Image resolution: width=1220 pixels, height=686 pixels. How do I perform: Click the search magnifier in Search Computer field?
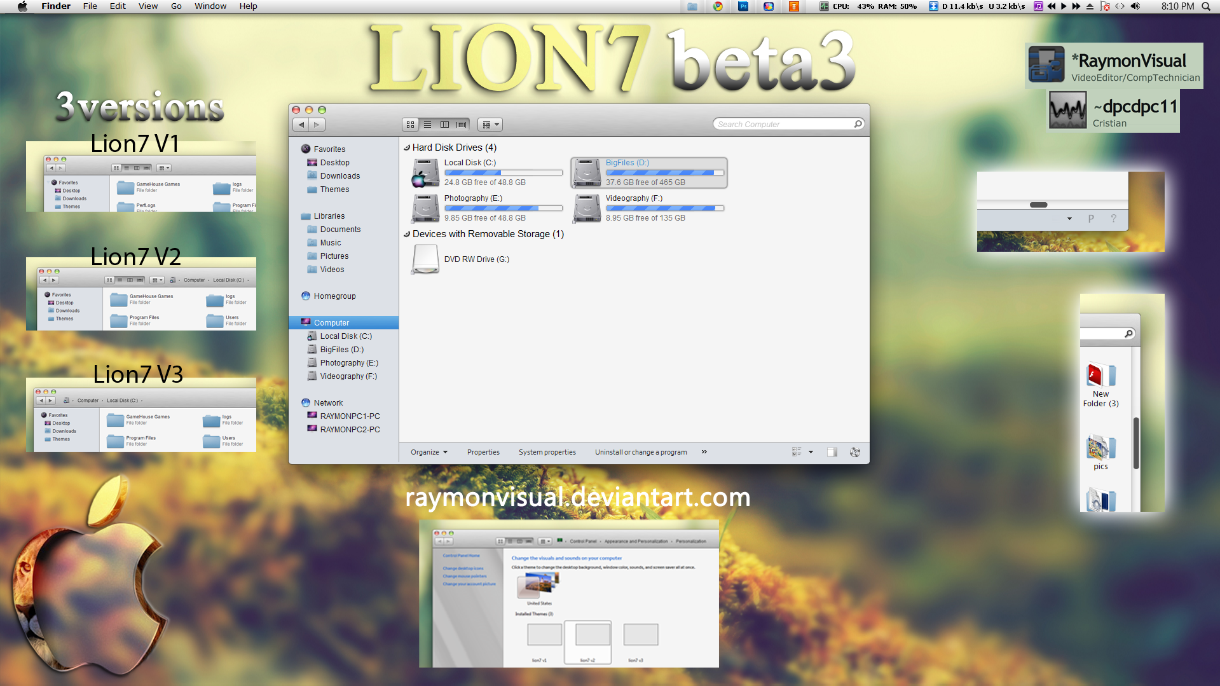[x=857, y=124]
